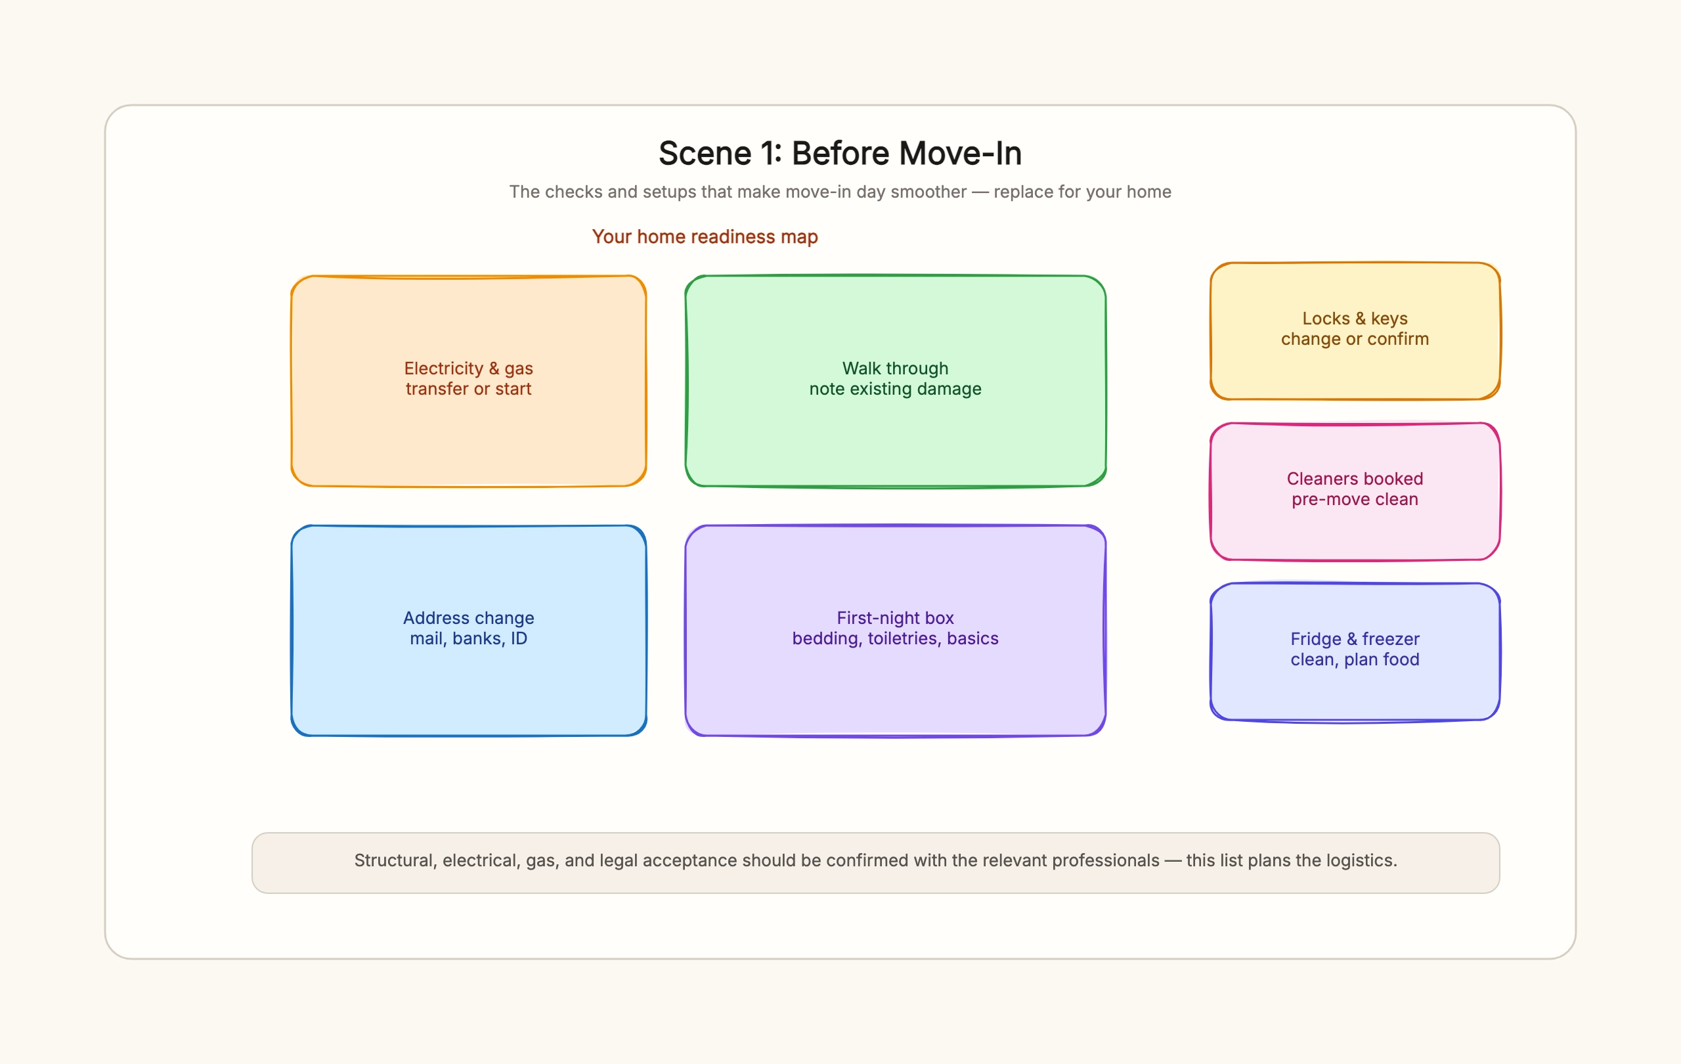Select the Address change card

coord(468,631)
